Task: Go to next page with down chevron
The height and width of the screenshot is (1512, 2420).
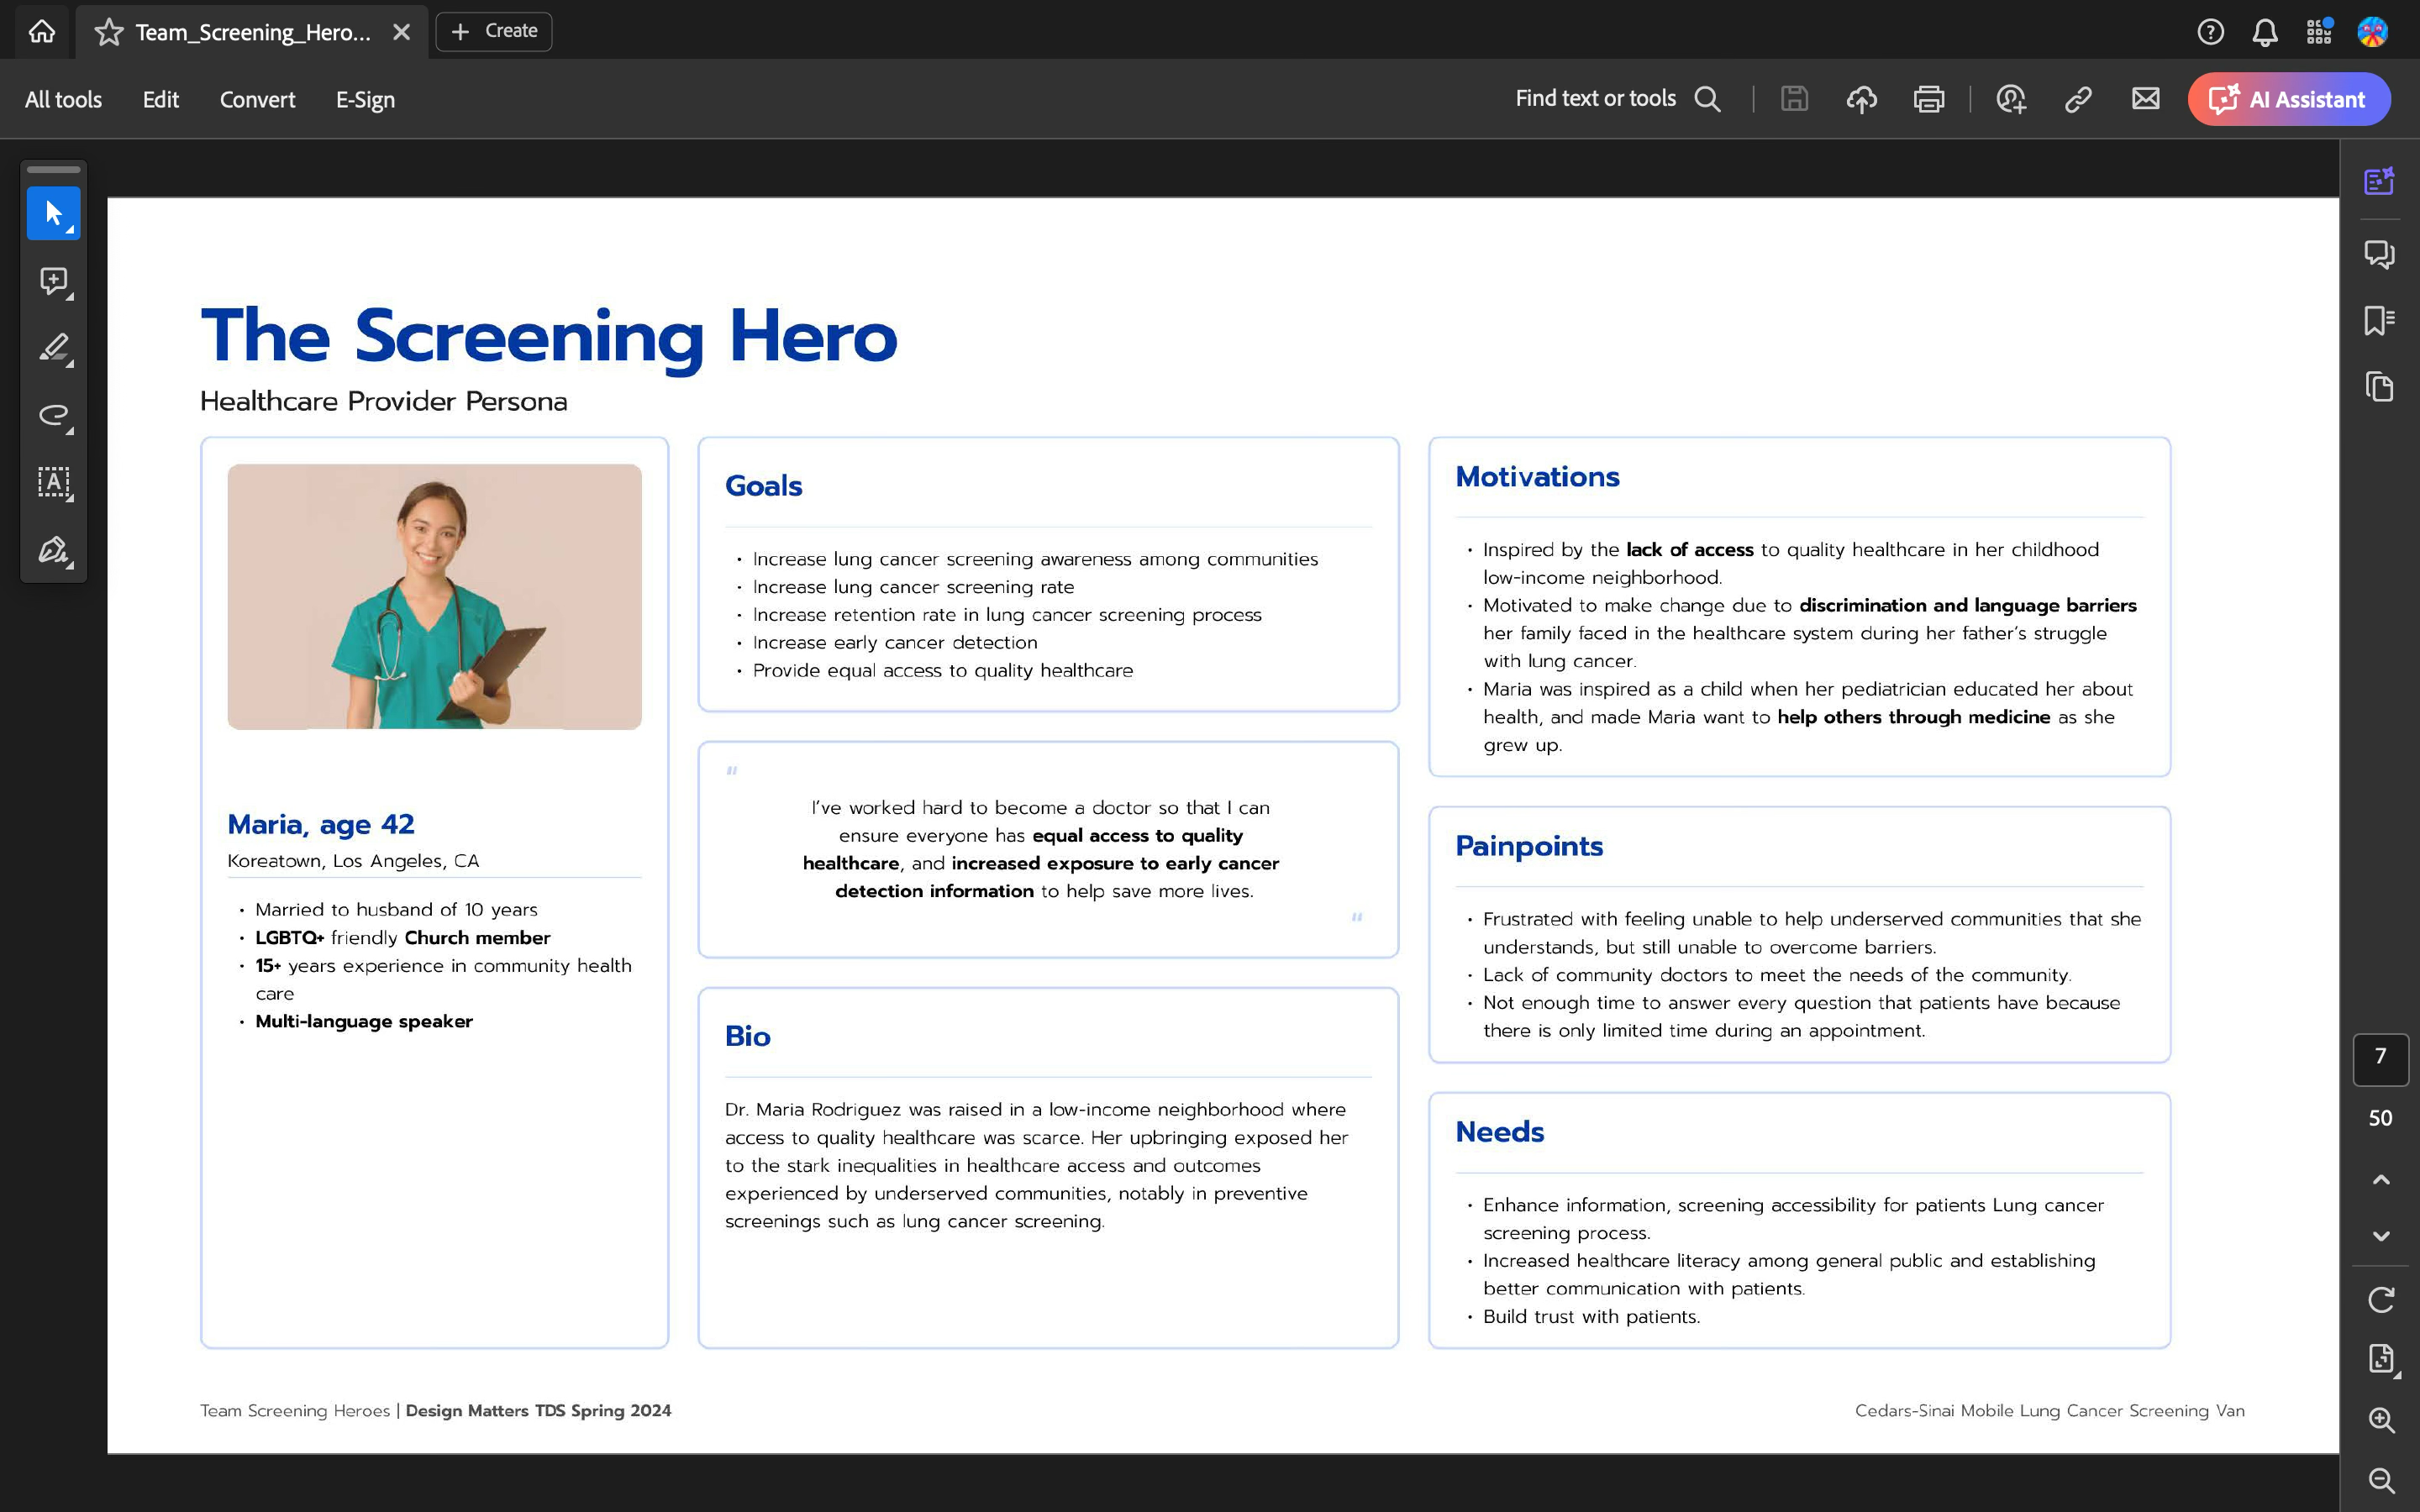Action: point(2380,1236)
